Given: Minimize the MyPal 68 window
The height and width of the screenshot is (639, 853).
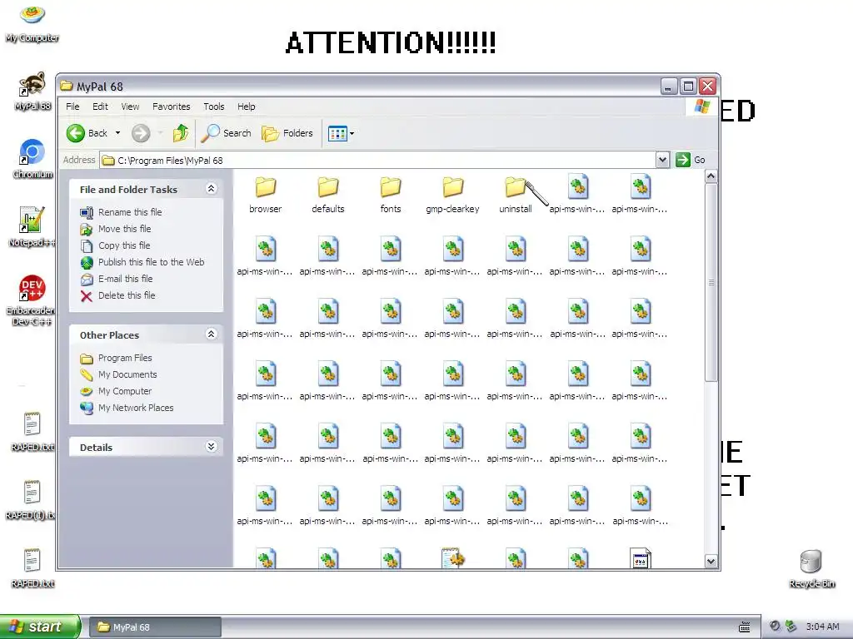Looking at the screenshot, I should coord(669,87).
